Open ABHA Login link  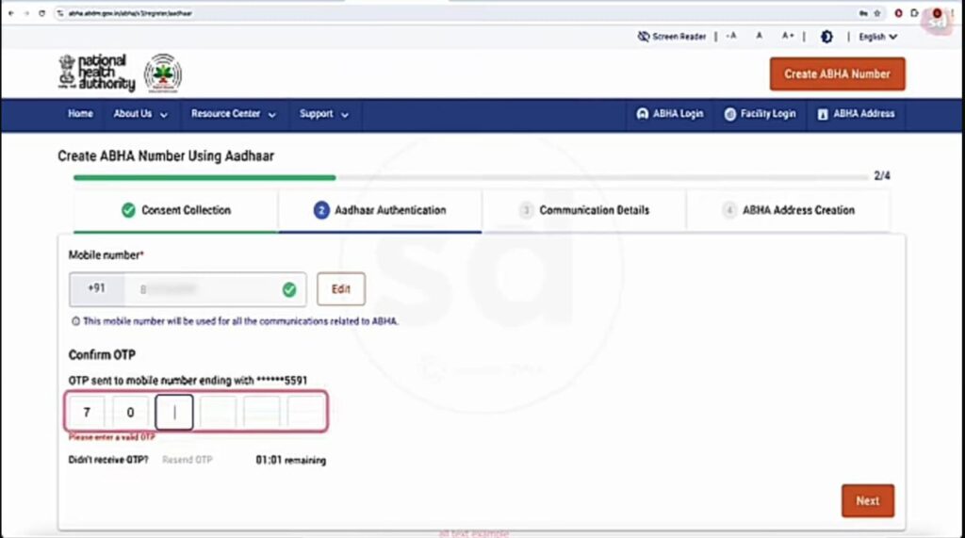click(x=670, y=114)
